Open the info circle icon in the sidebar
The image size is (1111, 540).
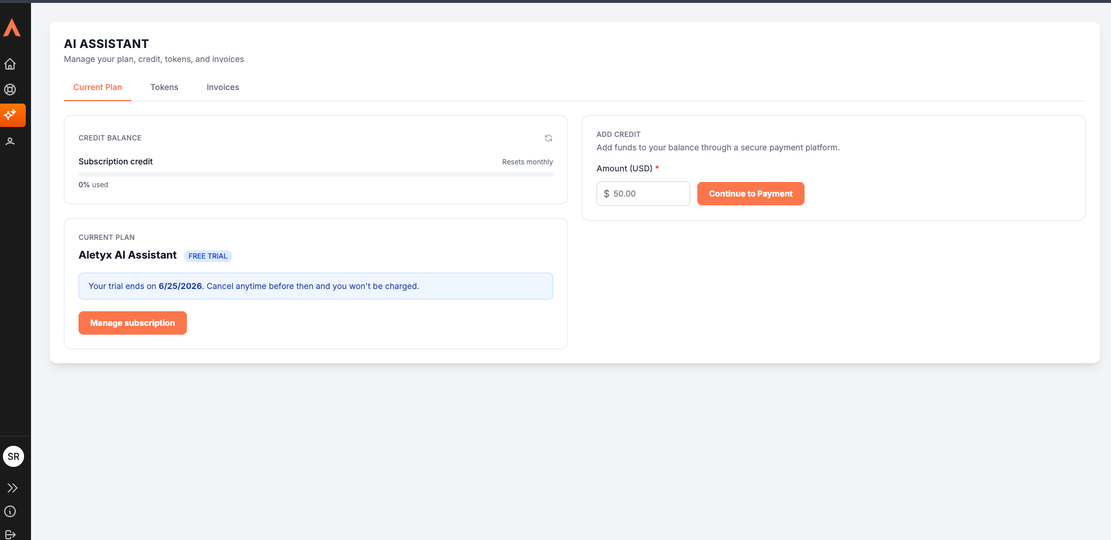click(x=10, y=511)
